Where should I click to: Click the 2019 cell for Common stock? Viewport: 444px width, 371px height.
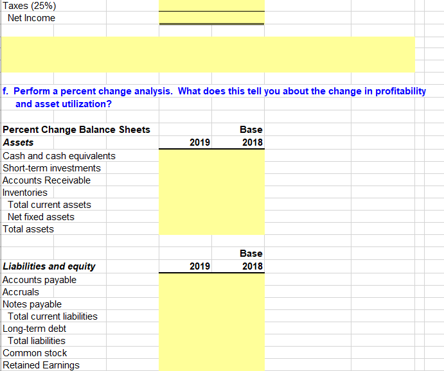tap(185, 352)
